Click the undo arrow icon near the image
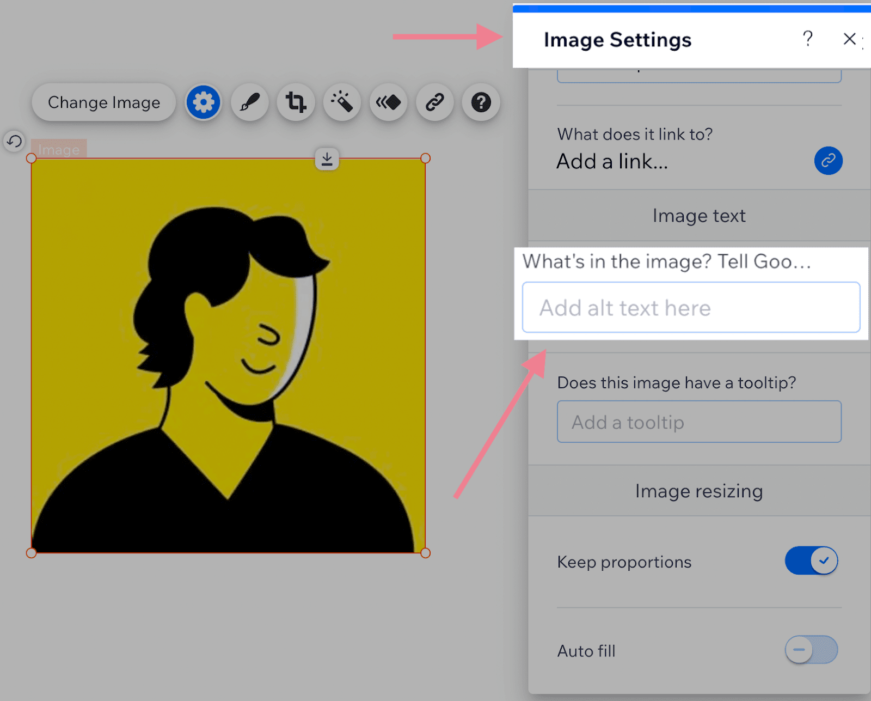Viewport: 871px width, 701px height. click(x=14, y=141)
